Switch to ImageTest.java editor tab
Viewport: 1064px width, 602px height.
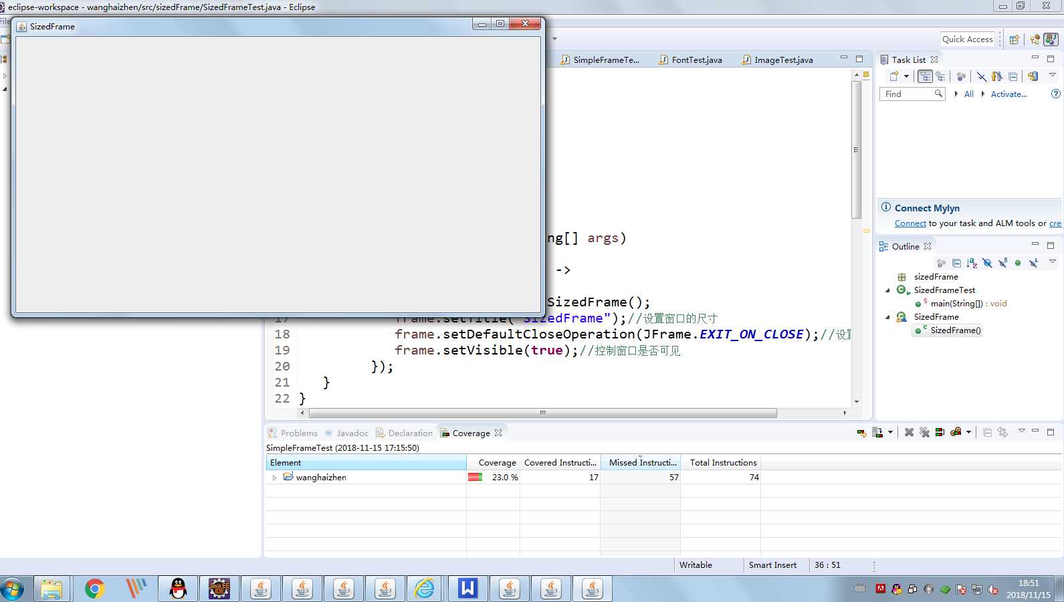(x=778, y=60)
